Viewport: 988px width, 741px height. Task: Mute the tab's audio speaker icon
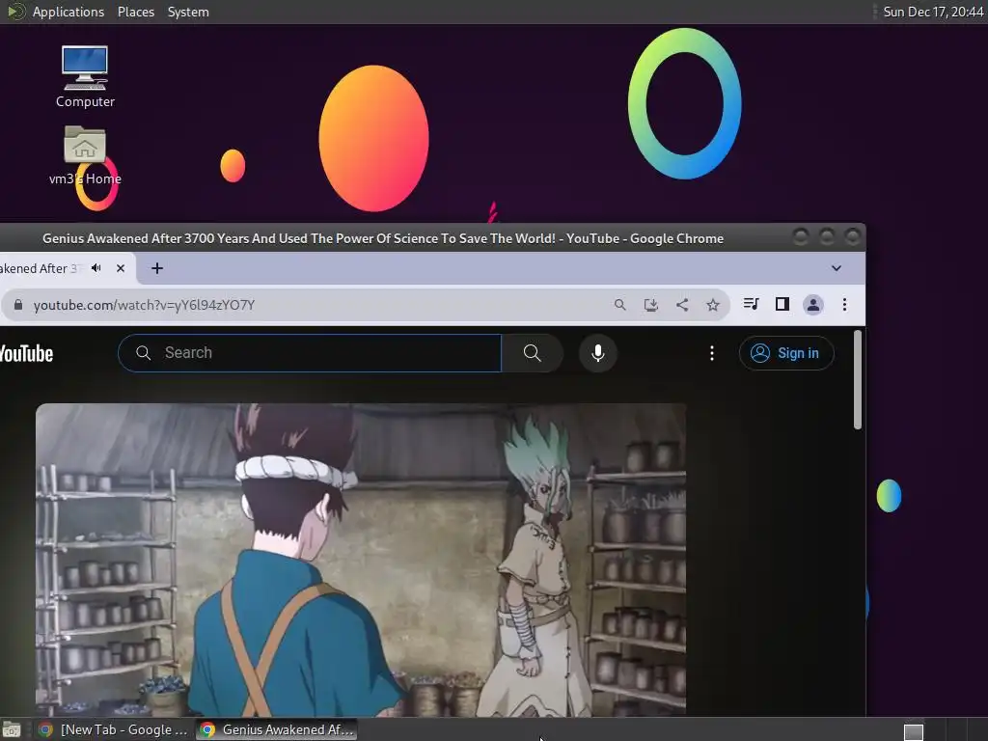[96, 268]
